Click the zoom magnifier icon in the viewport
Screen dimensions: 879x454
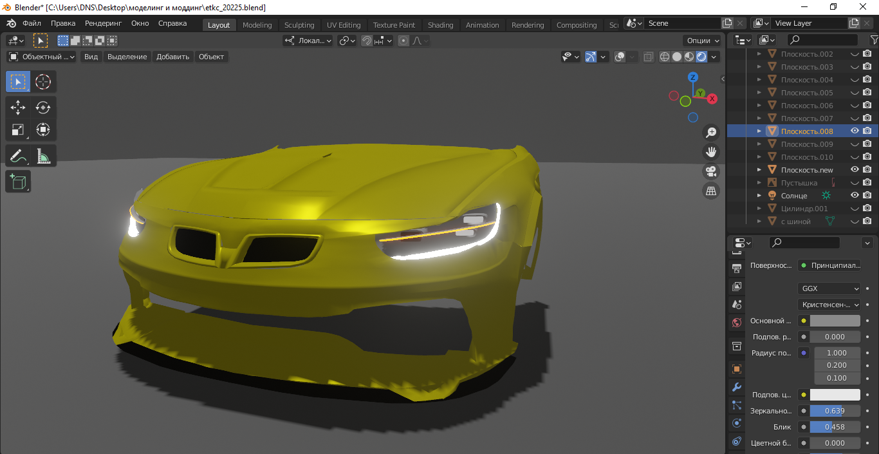[711, 133]
